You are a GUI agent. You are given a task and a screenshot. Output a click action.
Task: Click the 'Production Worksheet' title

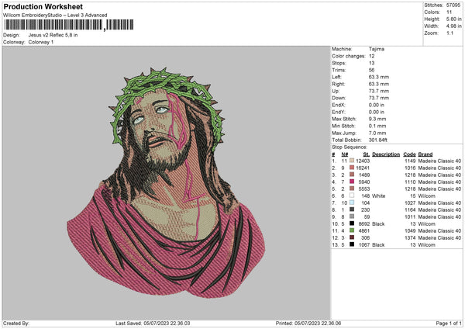pyautogui.click(x=43, y=6)
